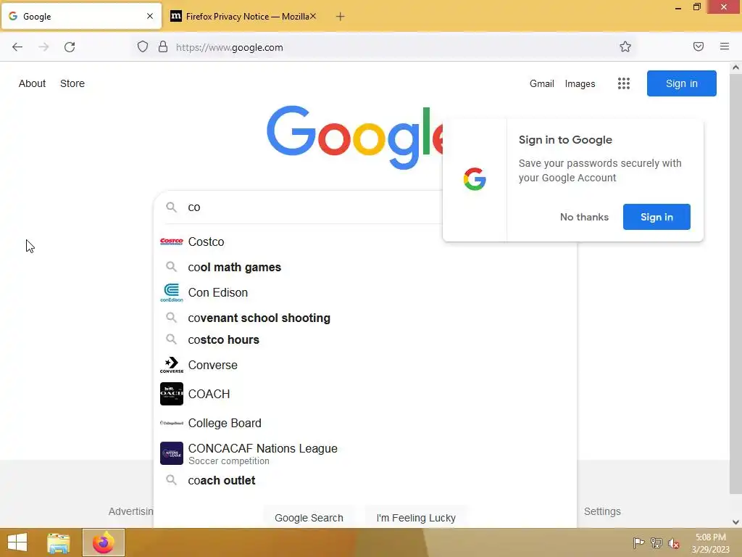
Task: Click the College Board logo icon
Action: [x=171, y=423]
